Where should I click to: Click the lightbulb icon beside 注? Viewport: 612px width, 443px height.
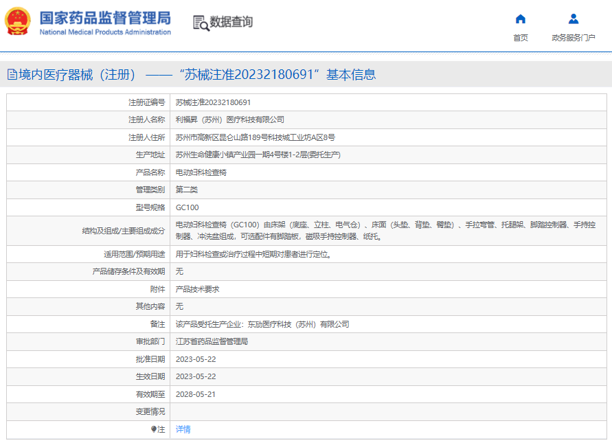coord(154,429)
